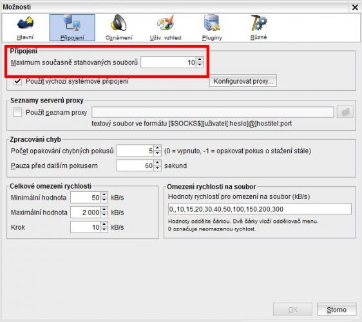Screen dimensions: 362x322
Task: Close the Možnosti dialog window
Action: (355, 7)
